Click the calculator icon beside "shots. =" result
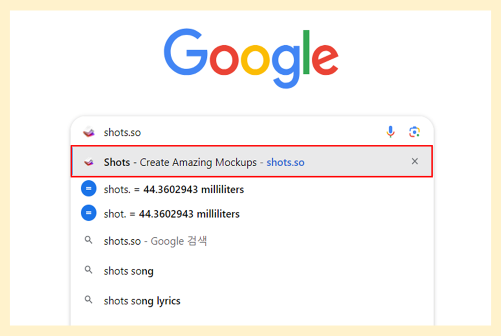This screenshot has width=501, height=336. point(89,189)
